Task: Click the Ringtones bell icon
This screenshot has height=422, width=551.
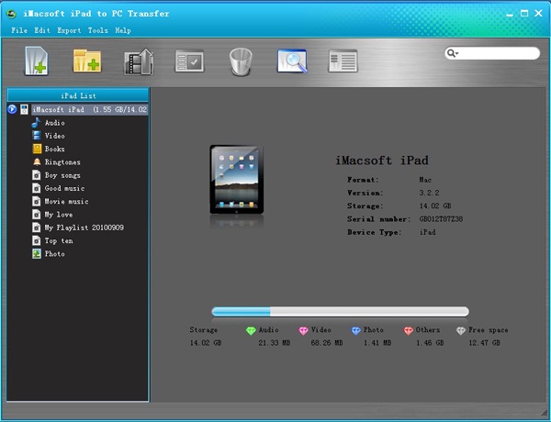Action: (37, 161)
